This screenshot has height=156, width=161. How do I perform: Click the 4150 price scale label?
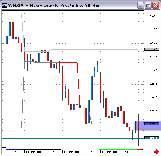point(154,43)
